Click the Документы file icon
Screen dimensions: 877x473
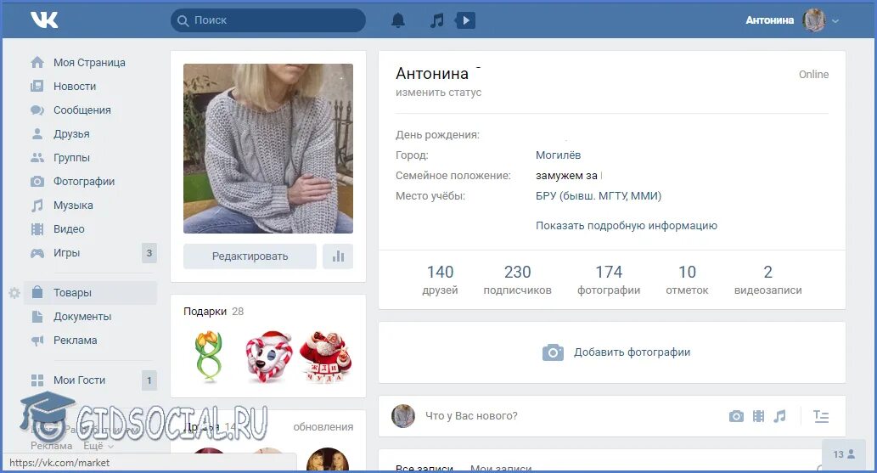[37, 316]
